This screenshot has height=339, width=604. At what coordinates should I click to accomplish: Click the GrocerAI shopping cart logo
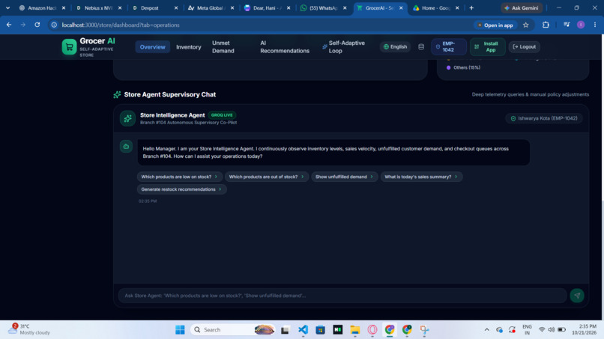[70, 47]
